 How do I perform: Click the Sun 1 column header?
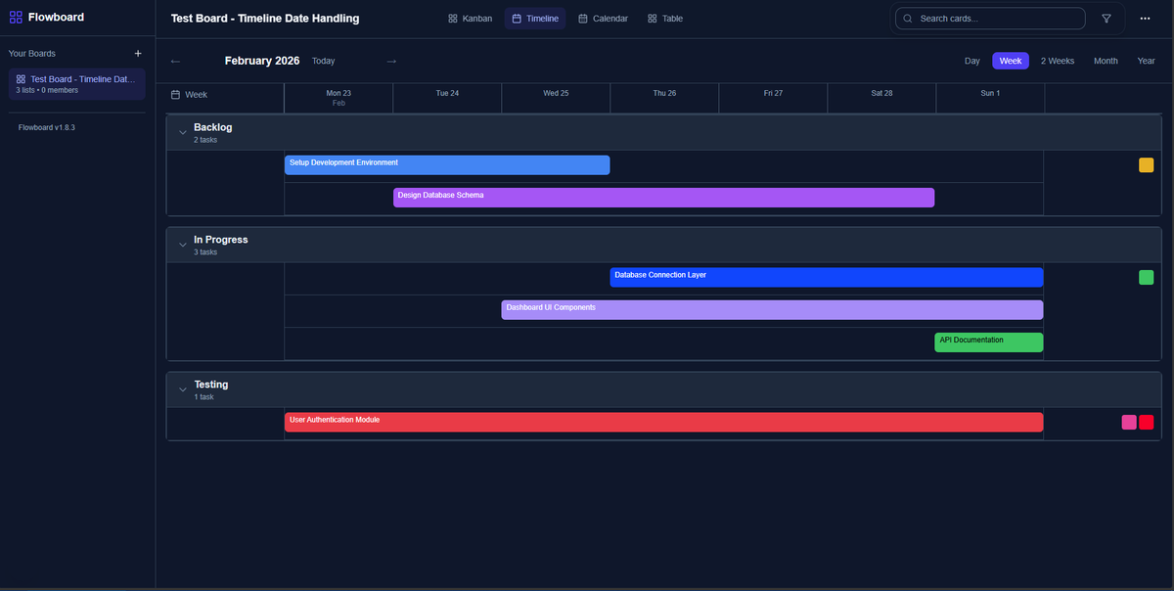(x=990, y=98)
